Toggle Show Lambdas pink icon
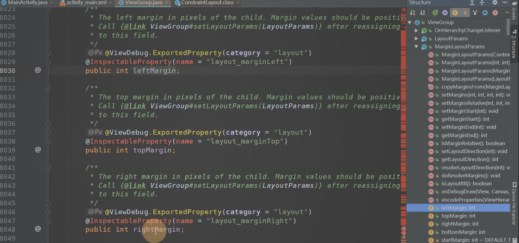 495,13
